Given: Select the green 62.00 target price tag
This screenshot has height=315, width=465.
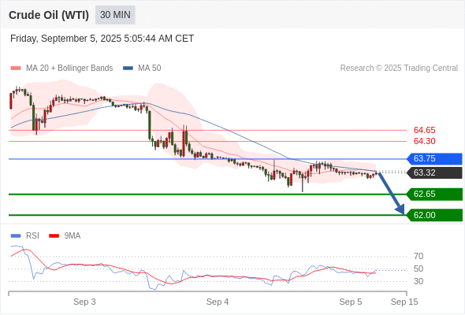Looking at the screenshot, I should pyautogui.click(x=434, y=215).
